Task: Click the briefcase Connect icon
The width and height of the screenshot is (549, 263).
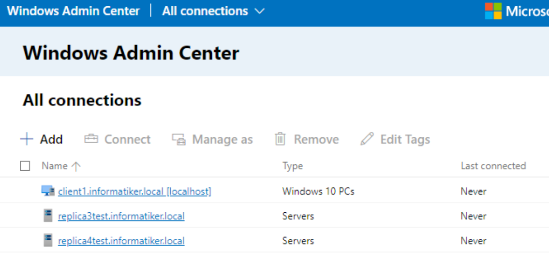Action: (x=91, y=139)
